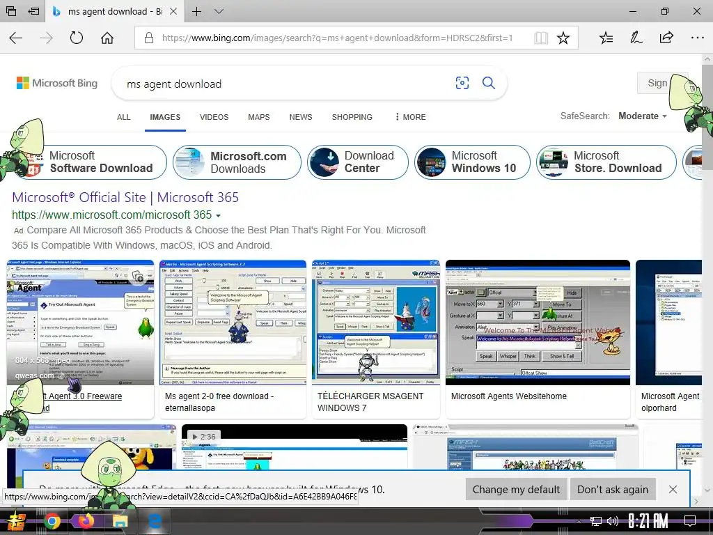Click the green microsoft.com/microsoft 365 URL
The width and height of the screenshot is (713, 535).
112,215
